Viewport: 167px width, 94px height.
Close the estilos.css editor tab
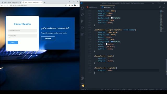click(113, 8)
